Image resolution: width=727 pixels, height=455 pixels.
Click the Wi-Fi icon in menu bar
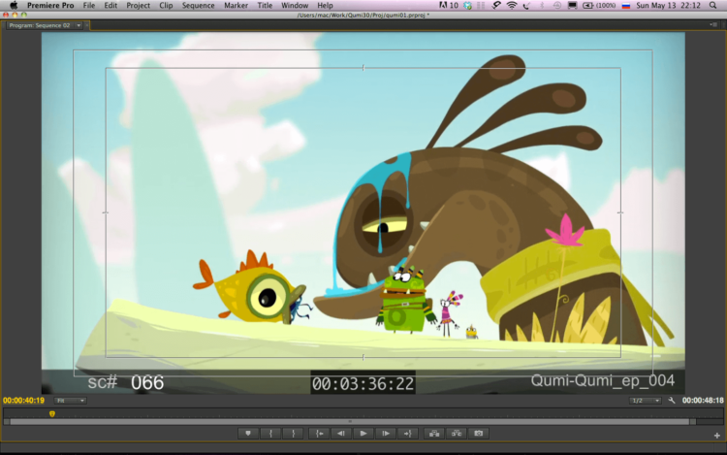(x=512, y=6)
